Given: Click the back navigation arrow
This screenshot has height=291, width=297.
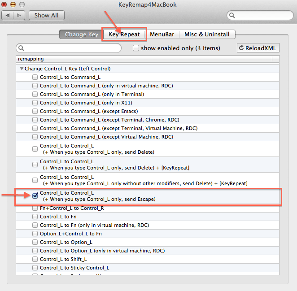Looking at the screenshot, I should (8, 15).
